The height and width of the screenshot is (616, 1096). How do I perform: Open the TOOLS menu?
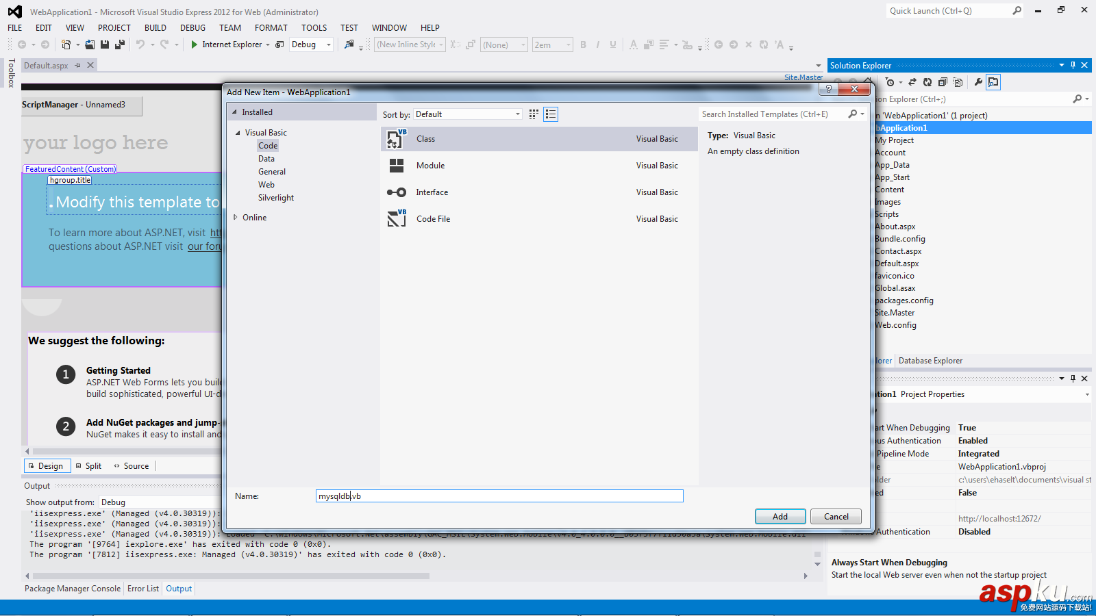pyautogui.click(x=314, y=28)
